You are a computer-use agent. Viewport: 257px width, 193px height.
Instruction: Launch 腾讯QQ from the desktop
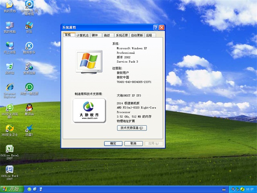click(x=29, y=108)
